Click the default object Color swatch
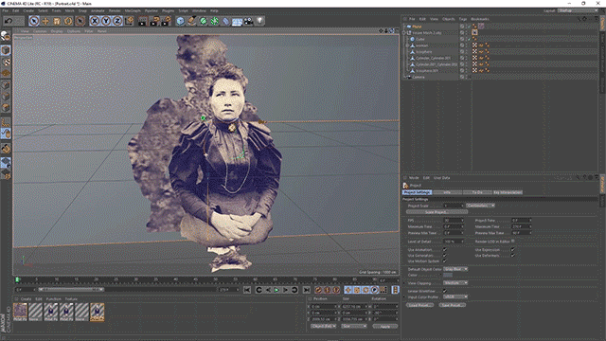The height and width of the screenshot is (341, 606). 448,276
